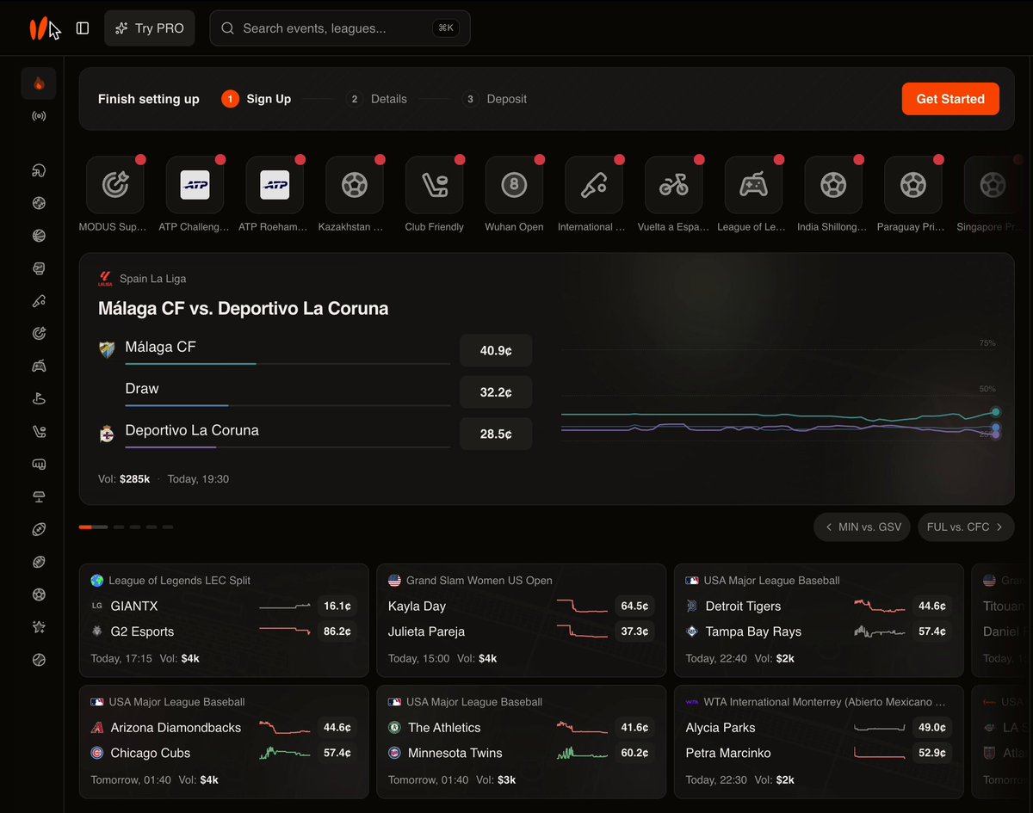Select the Deposit setup step

(x=494, y=99)
